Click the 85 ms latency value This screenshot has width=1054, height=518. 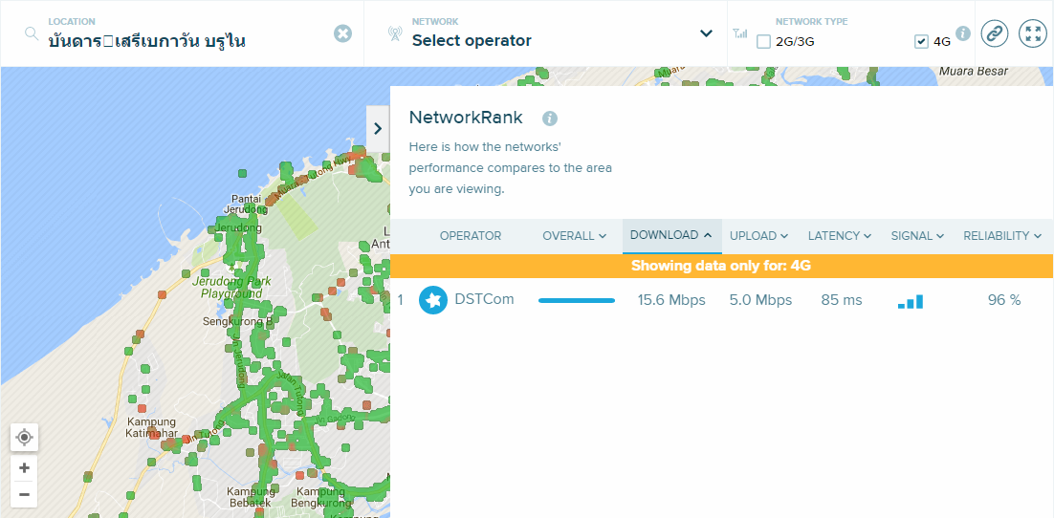842,300
